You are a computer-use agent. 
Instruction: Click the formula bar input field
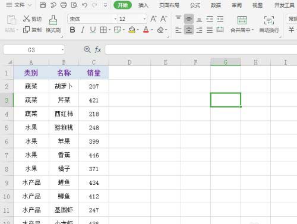coord(201,49)
